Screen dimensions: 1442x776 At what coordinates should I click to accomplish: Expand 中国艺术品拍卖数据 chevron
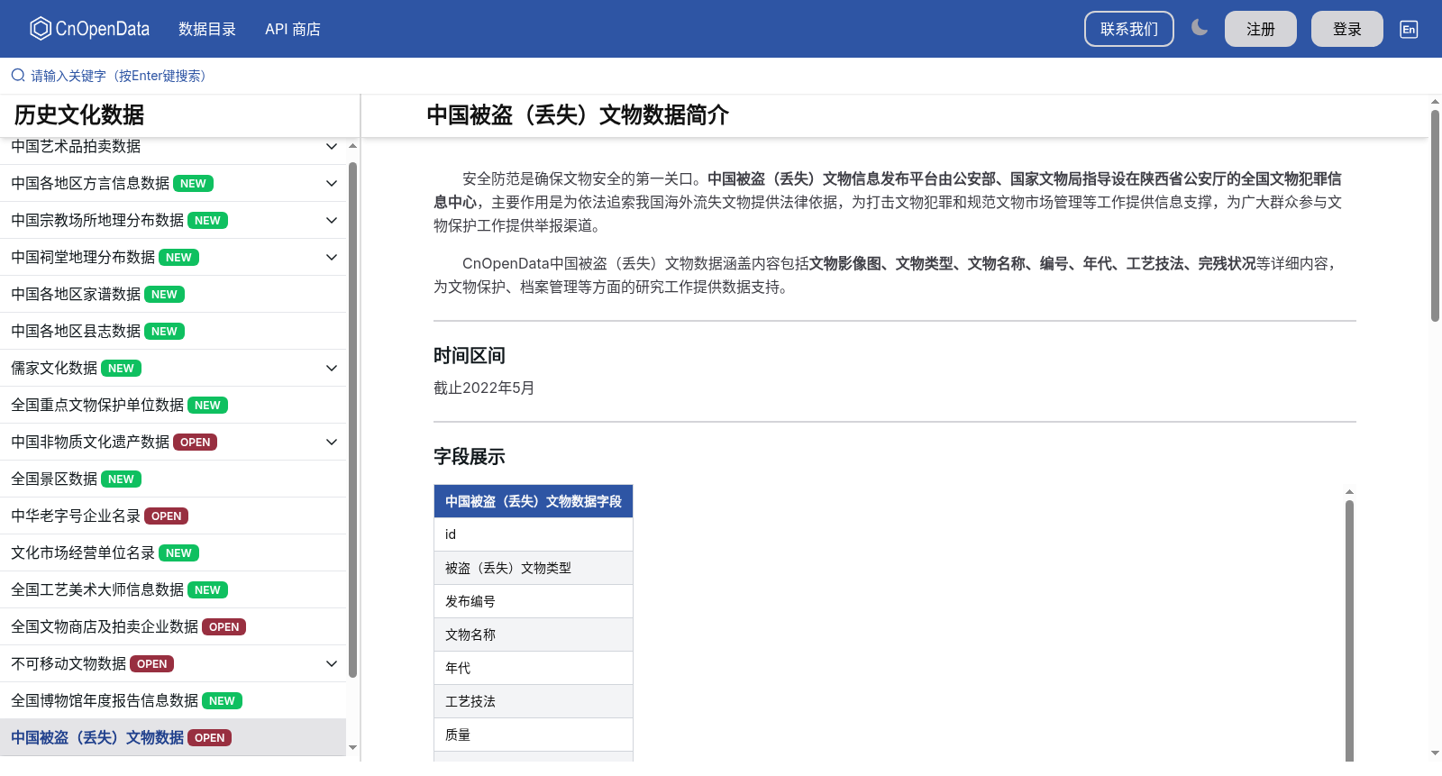pyautogui.click(x=332, y=146)
